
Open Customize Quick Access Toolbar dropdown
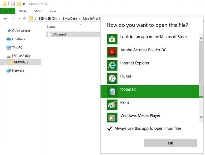[24, 4]
